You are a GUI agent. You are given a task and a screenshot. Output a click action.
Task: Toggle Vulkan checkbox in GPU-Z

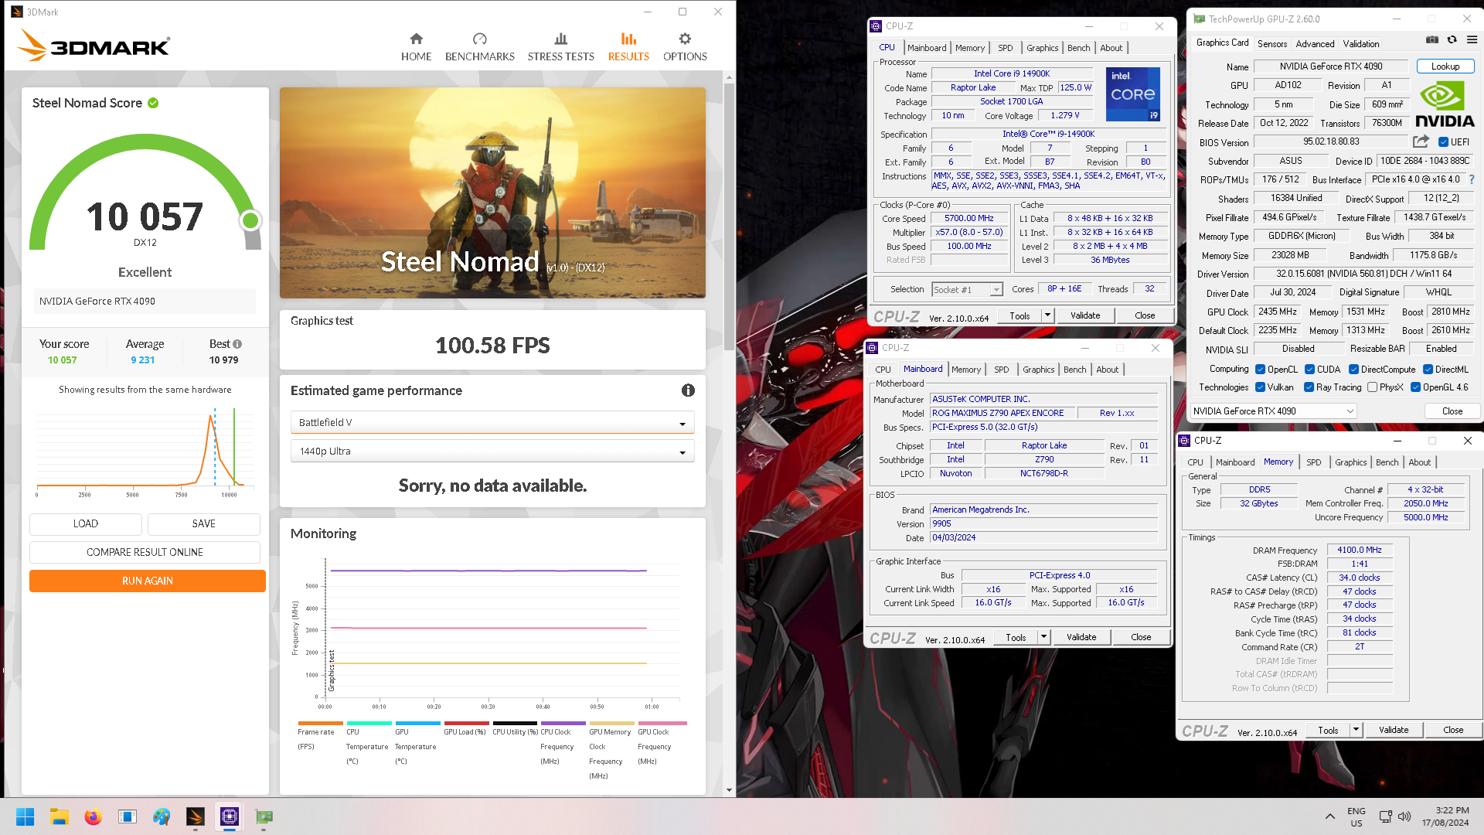[x=1260, y=387]
